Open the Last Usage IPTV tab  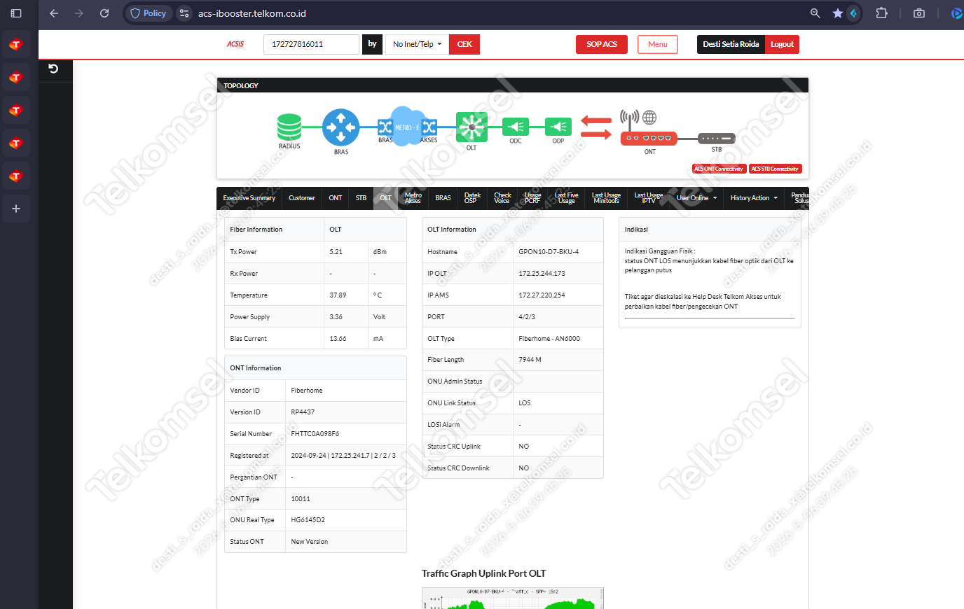(x=649, y=198)
